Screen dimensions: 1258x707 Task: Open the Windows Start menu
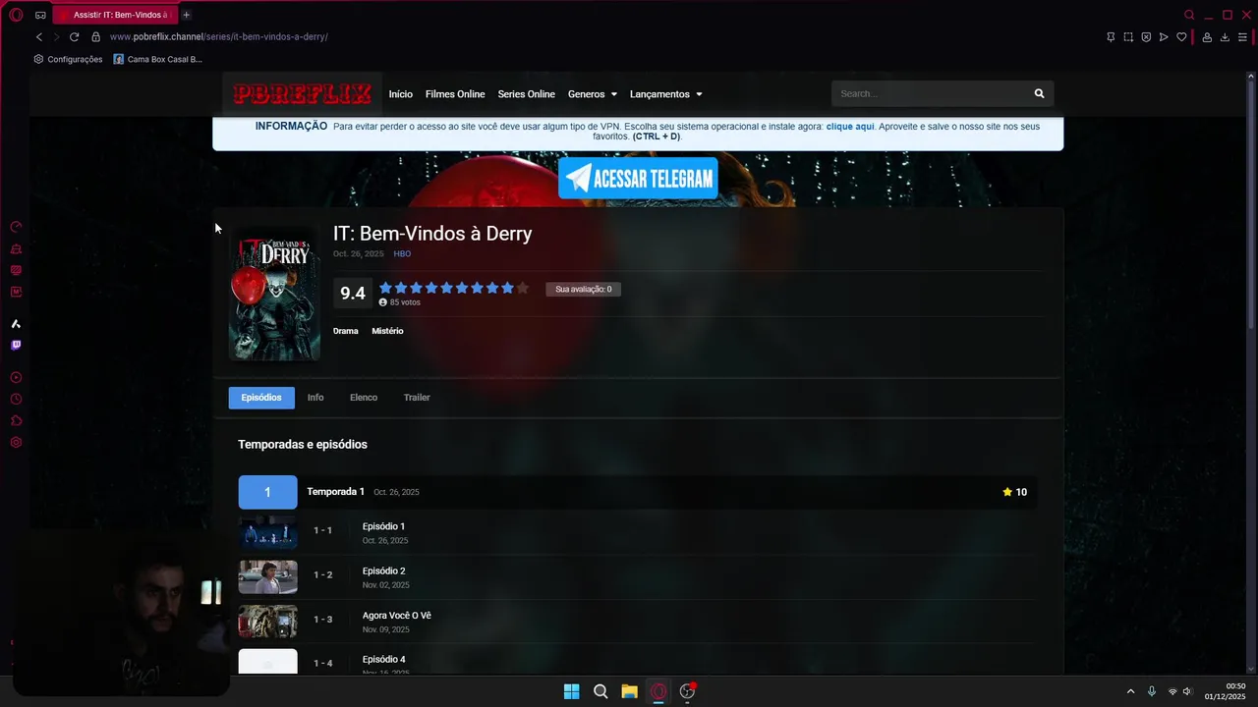571,691
